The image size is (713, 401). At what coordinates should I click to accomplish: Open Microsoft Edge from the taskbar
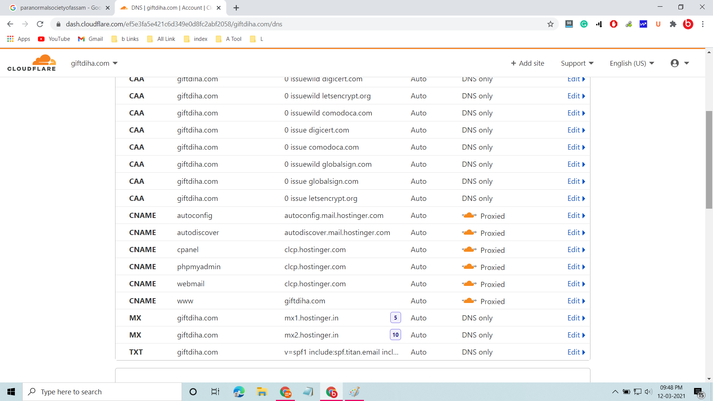239,392
